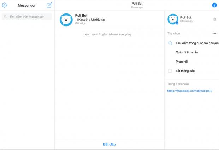This screenshot has width=219, height=150.
Task: Open Messenger settings gear in top-left
Action: 5,5
